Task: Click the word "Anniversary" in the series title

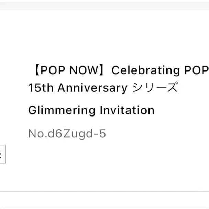Action: click(x=92, y=88)
